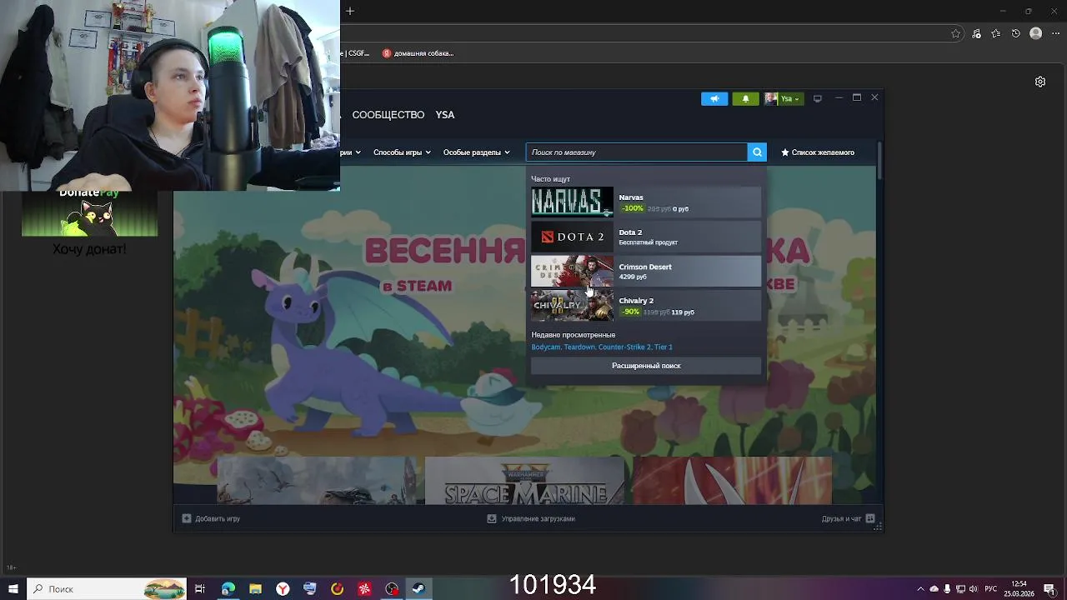Open the YSA profile tab in Steam
This screenshot has width=1067, height=600.
click(445, 115)
